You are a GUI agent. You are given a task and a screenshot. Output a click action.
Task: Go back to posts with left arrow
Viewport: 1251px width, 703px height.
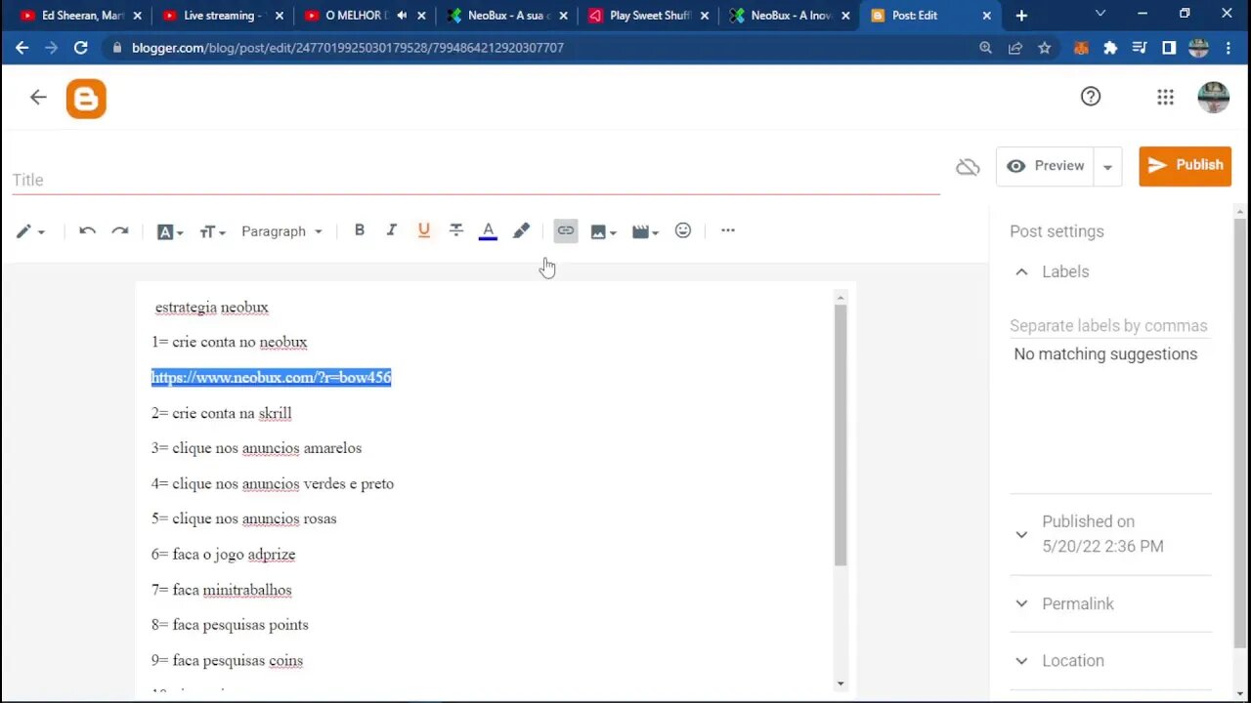coord(38,97)
